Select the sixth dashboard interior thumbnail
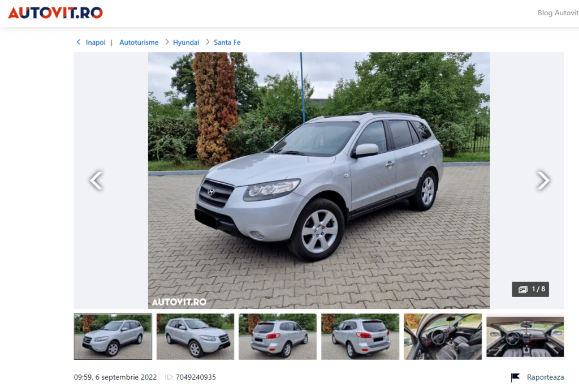579x387 pixels. 525,336
